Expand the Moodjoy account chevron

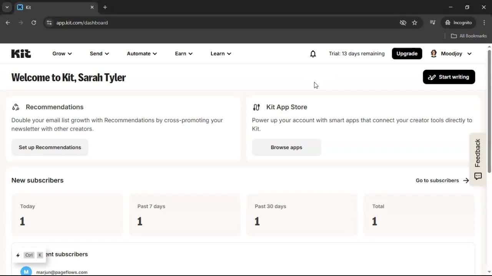pyautogui.click(x=469, y=54)
